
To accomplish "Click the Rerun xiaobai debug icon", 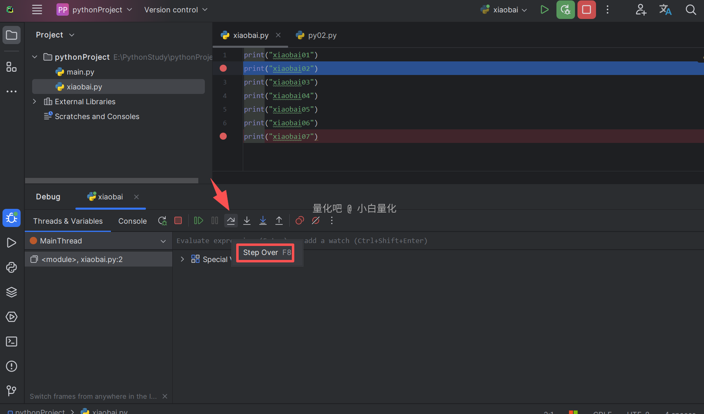I will (162, 221).
